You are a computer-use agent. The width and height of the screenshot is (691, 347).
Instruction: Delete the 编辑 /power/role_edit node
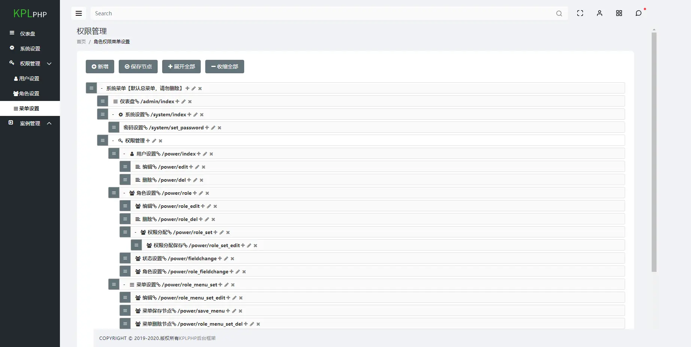[215, 206]
